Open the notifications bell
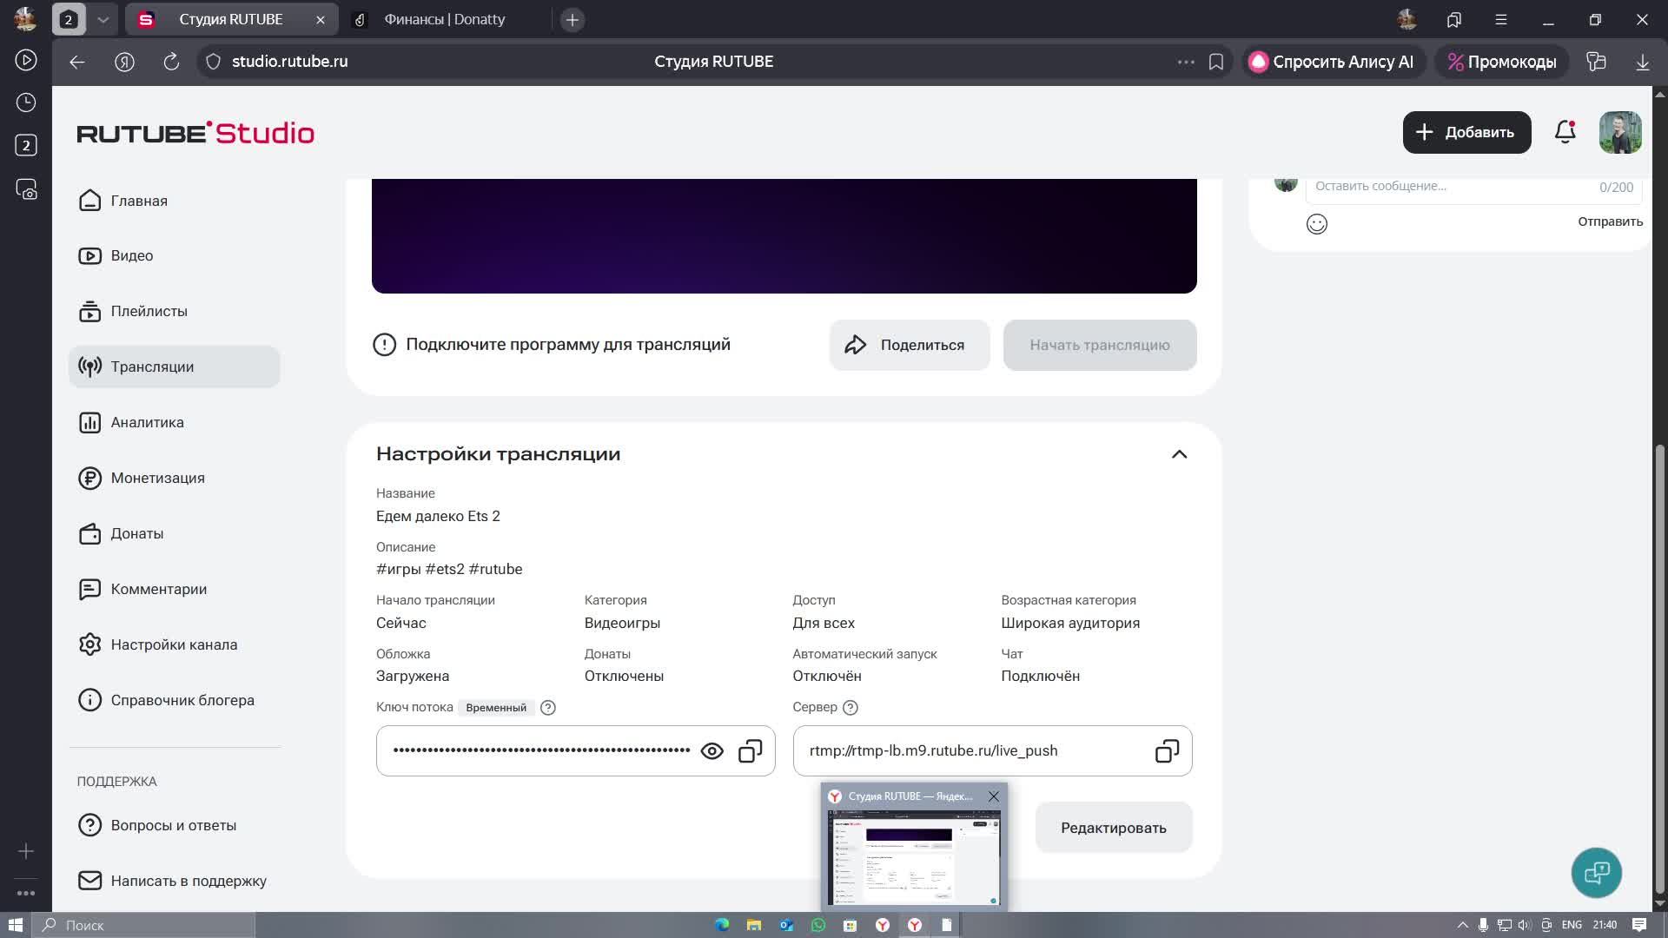Viewport: 1668px width, 938px height. 1565,132
